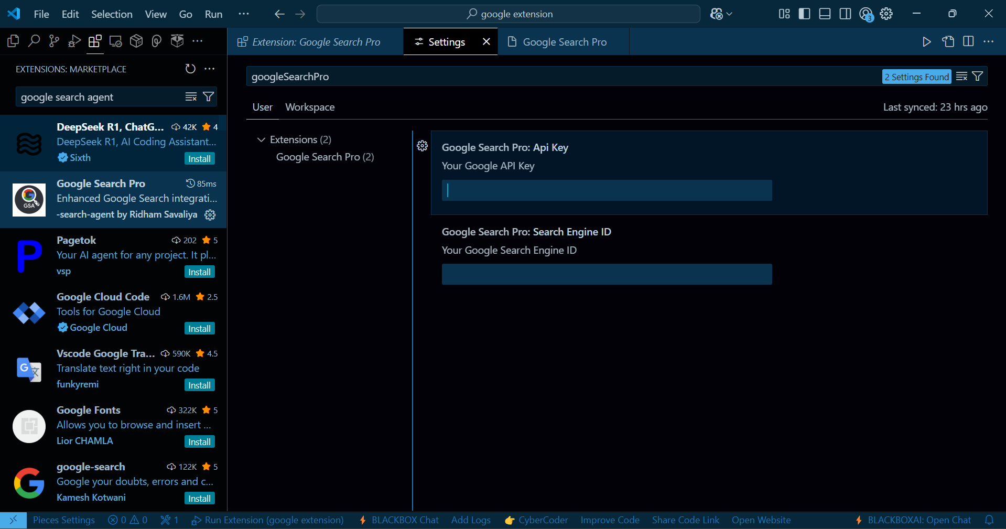Image resolution: width=1006 pixels, height=529 pixels.
Task: Customize layout icon in title bar
Action: coord(784,14)
